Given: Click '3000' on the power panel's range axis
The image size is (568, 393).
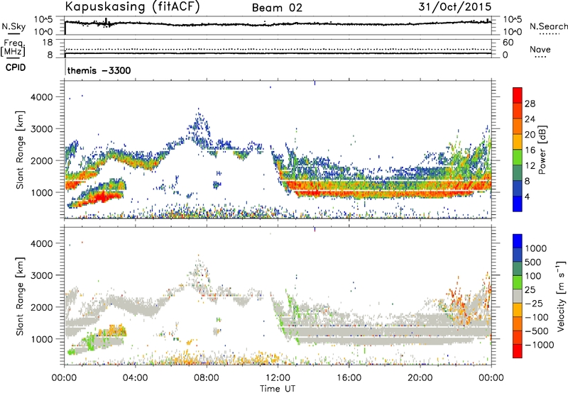Looking at the screenshot, I should point(42,129).
